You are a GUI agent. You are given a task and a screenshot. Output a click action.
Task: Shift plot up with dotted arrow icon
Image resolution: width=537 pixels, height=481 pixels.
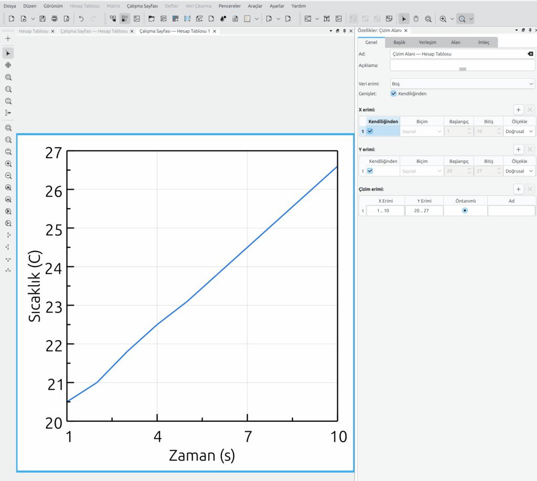(8, 270)
